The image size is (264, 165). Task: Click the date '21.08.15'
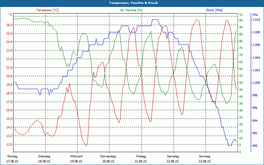[141, 161]
